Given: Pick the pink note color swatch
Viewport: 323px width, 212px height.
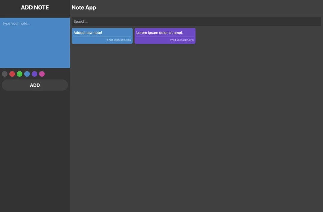Looking at the screenshot, I should [x=42, y=74].
